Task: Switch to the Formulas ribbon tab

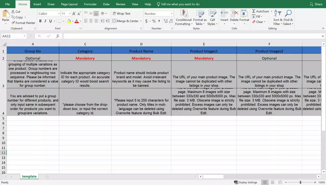Action: 90,4
